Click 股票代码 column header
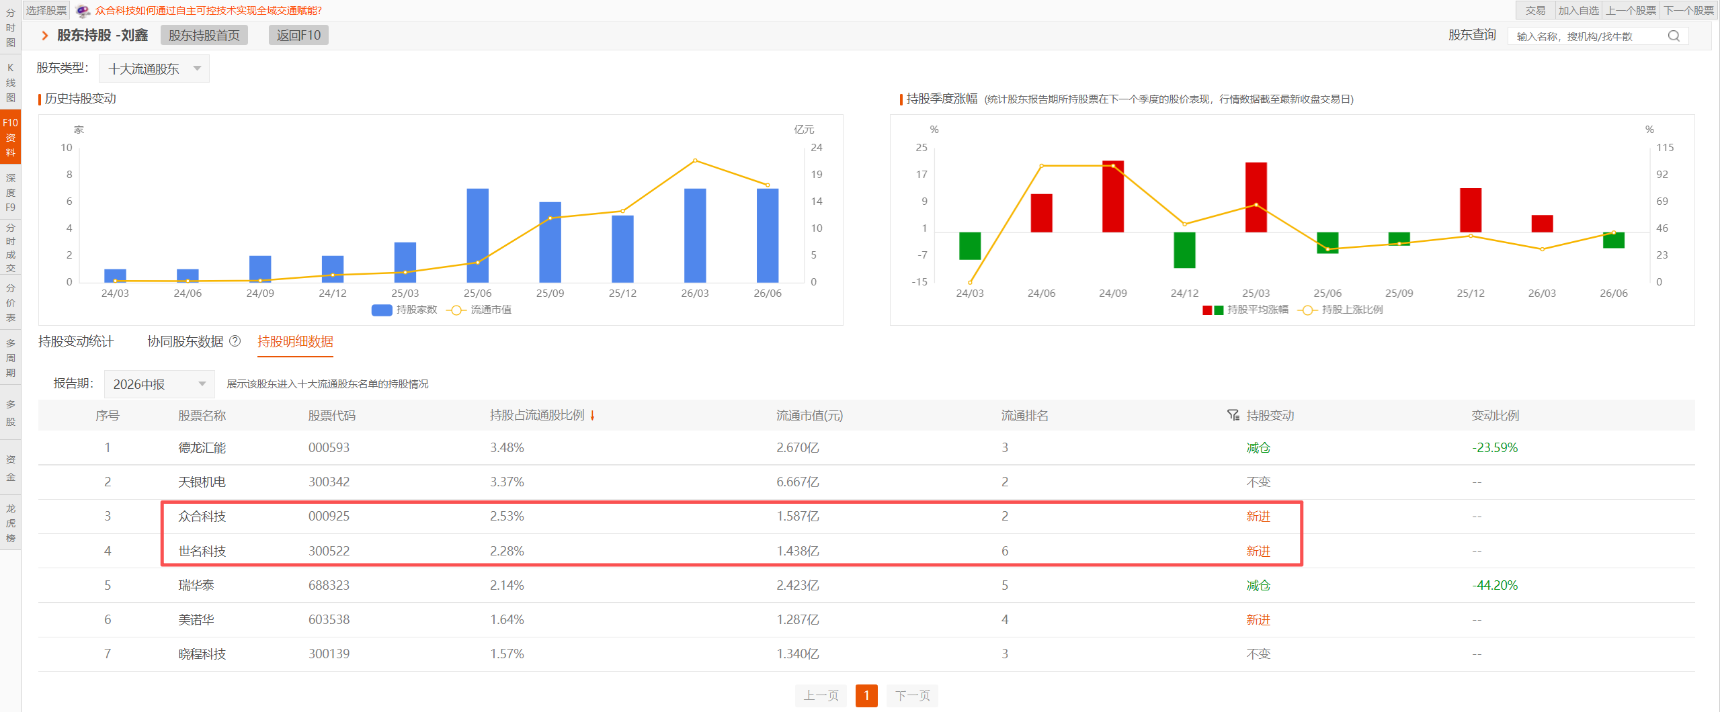Image resolution: width=1720 pixels, height=712 pixels. tap(332, 416)
